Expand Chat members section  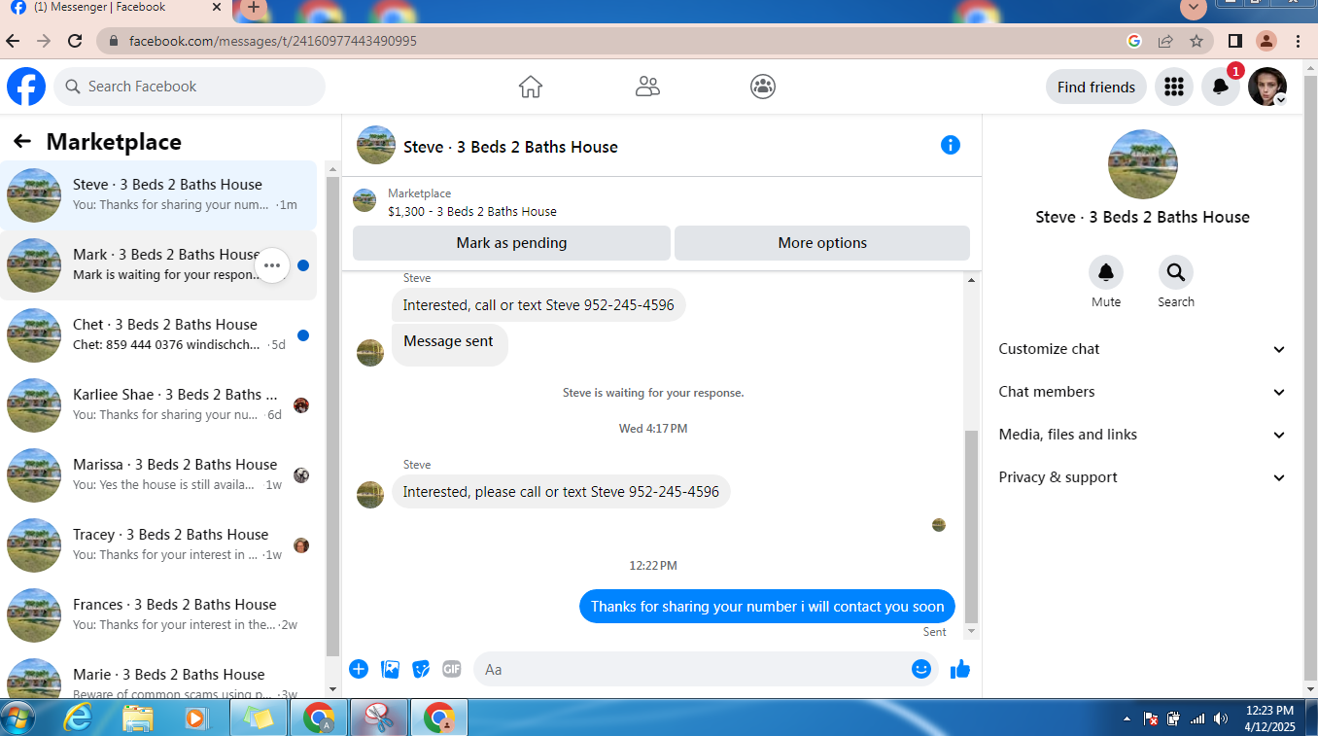(1142, 392)
